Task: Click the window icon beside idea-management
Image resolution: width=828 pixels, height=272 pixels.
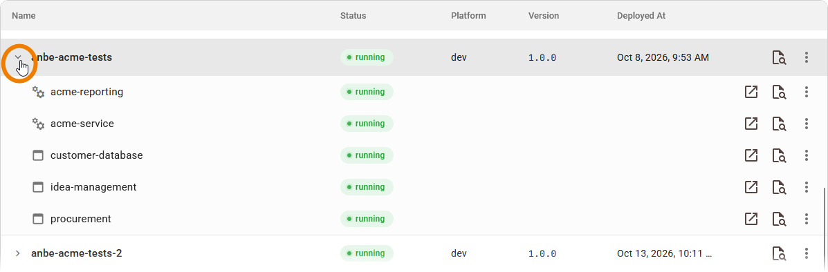Action: click(x=37, y=187)
